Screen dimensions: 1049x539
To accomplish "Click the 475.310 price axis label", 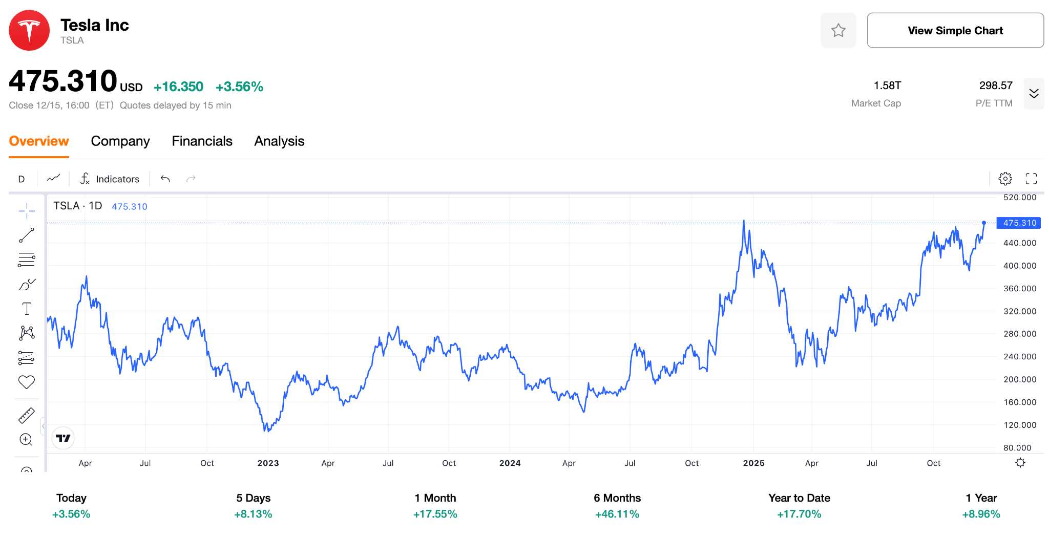I will pos(1019,223).
